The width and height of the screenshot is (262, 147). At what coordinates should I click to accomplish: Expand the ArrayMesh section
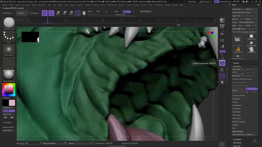click(x=237, y=140)
